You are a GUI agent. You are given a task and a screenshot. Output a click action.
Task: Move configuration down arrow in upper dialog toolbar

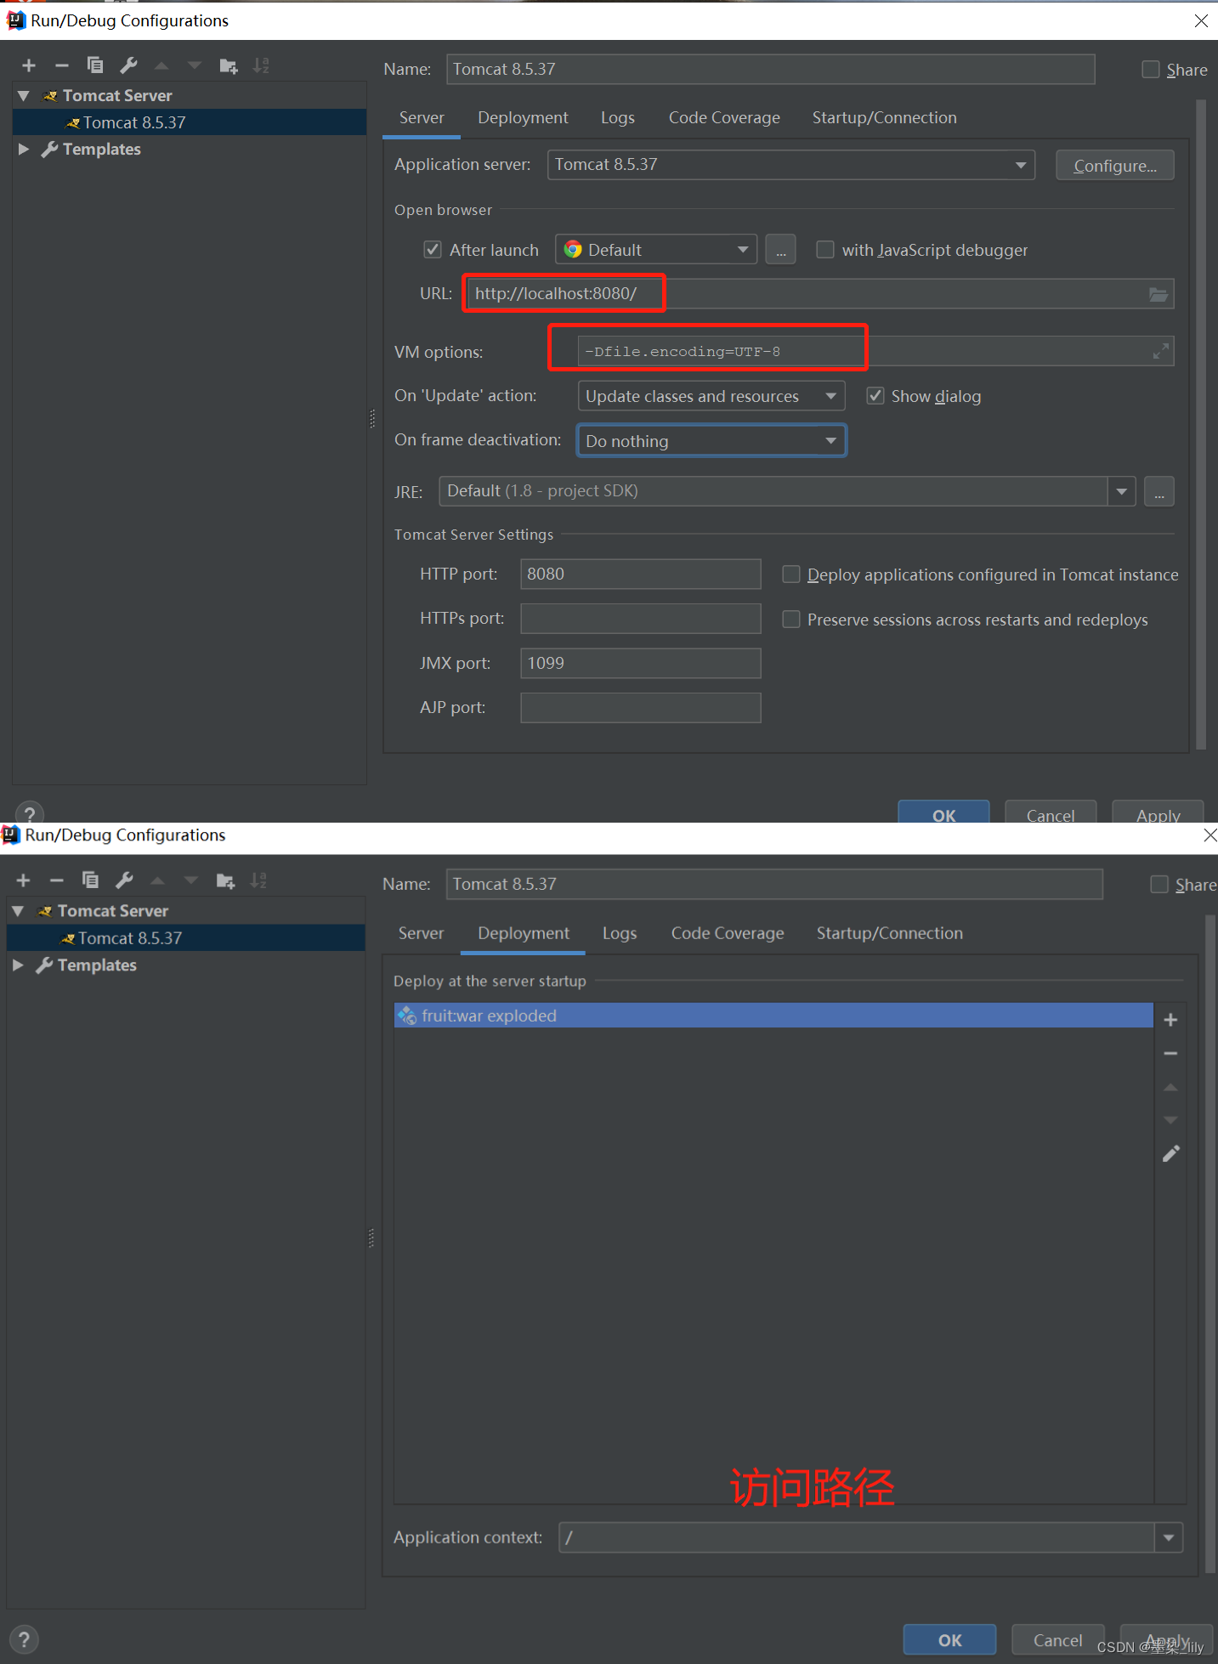tap(195, 65)
